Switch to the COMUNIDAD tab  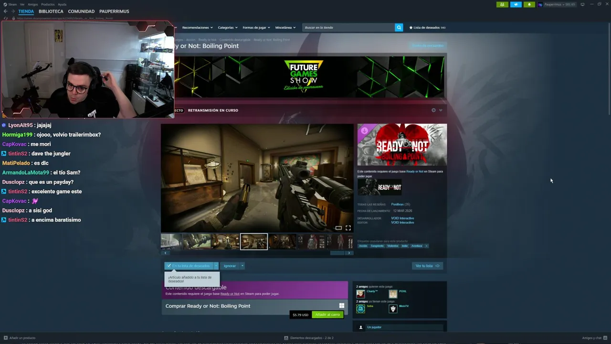tap(81, 11)
